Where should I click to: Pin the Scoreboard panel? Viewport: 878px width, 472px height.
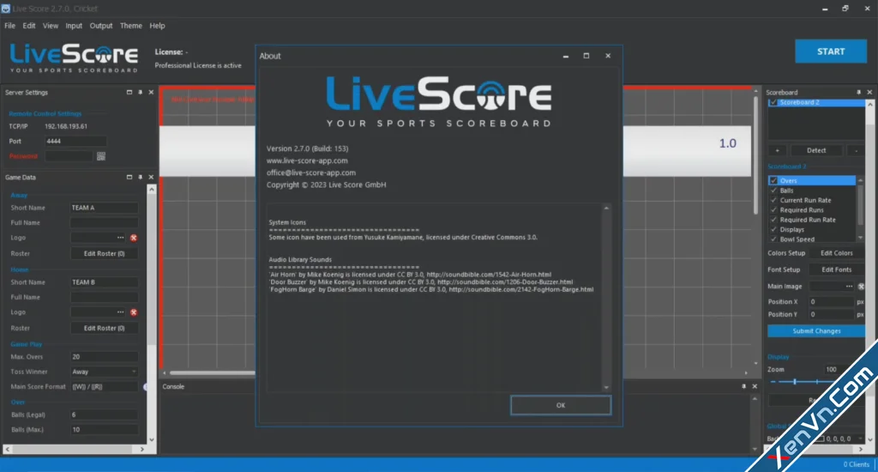858,93
